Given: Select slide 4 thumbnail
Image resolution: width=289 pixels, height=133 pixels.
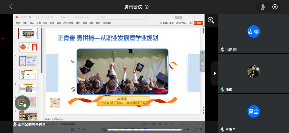Looking at the screenshot, I should tap(28, 75).
